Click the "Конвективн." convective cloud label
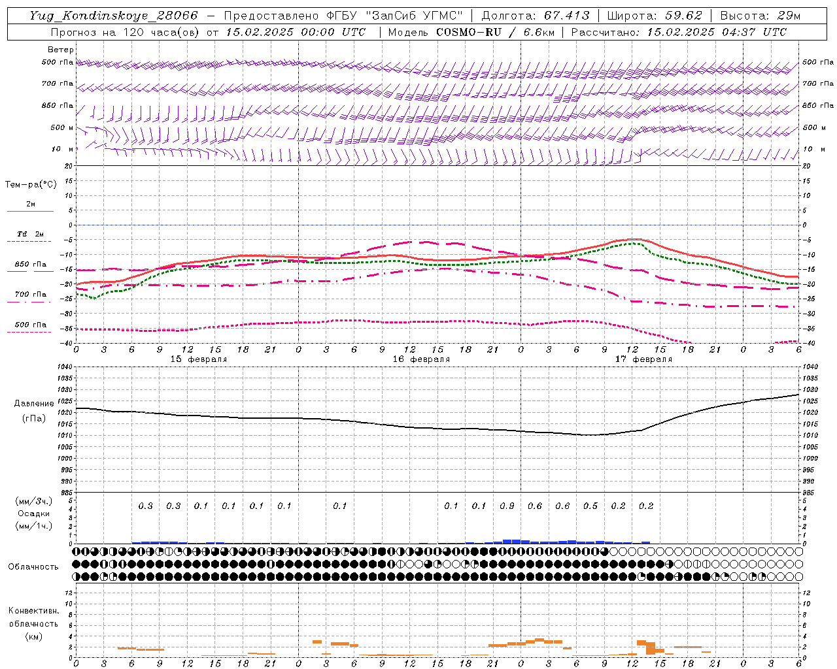 33,611
